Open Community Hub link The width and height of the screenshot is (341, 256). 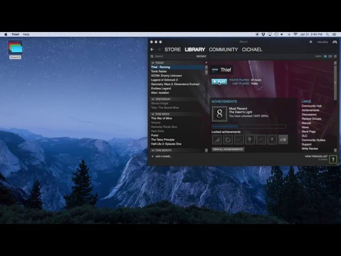[x=311, y=106]
